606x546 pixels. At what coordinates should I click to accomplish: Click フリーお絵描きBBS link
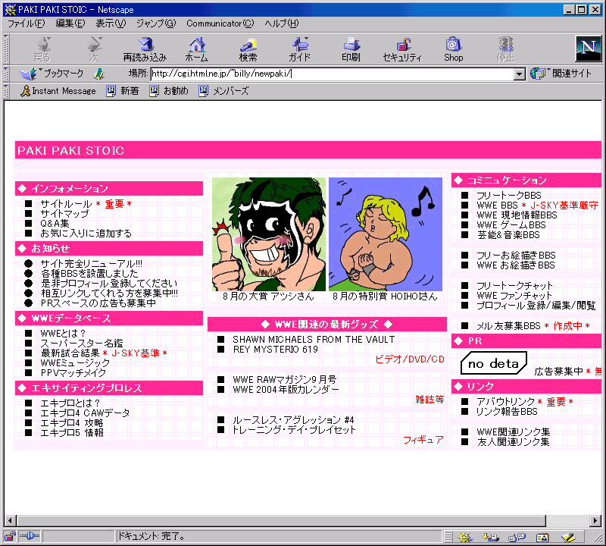tap(516, 256)
